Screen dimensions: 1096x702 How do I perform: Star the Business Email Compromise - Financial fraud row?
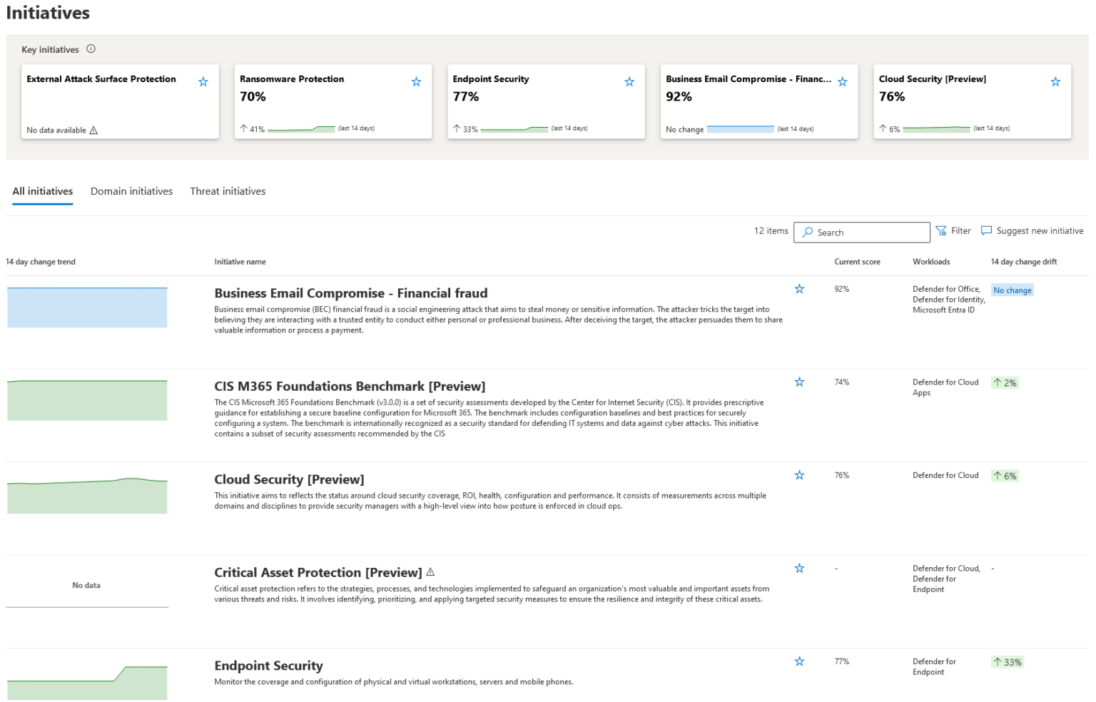799,289
